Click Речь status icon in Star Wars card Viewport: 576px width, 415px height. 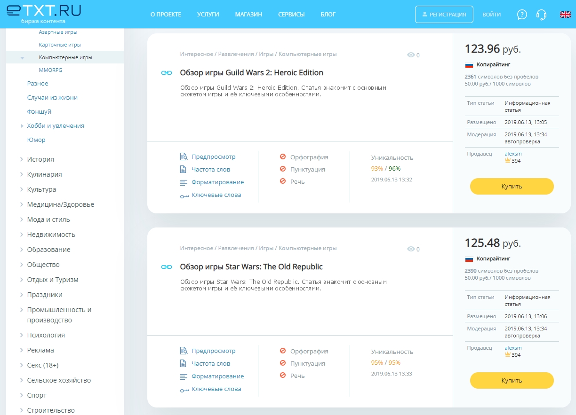tap(283, 376)
